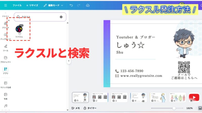Select the purple gradient bar on card
Image resolution: width=202 pixels, height=113 pixels.
[x=107, y=54]
